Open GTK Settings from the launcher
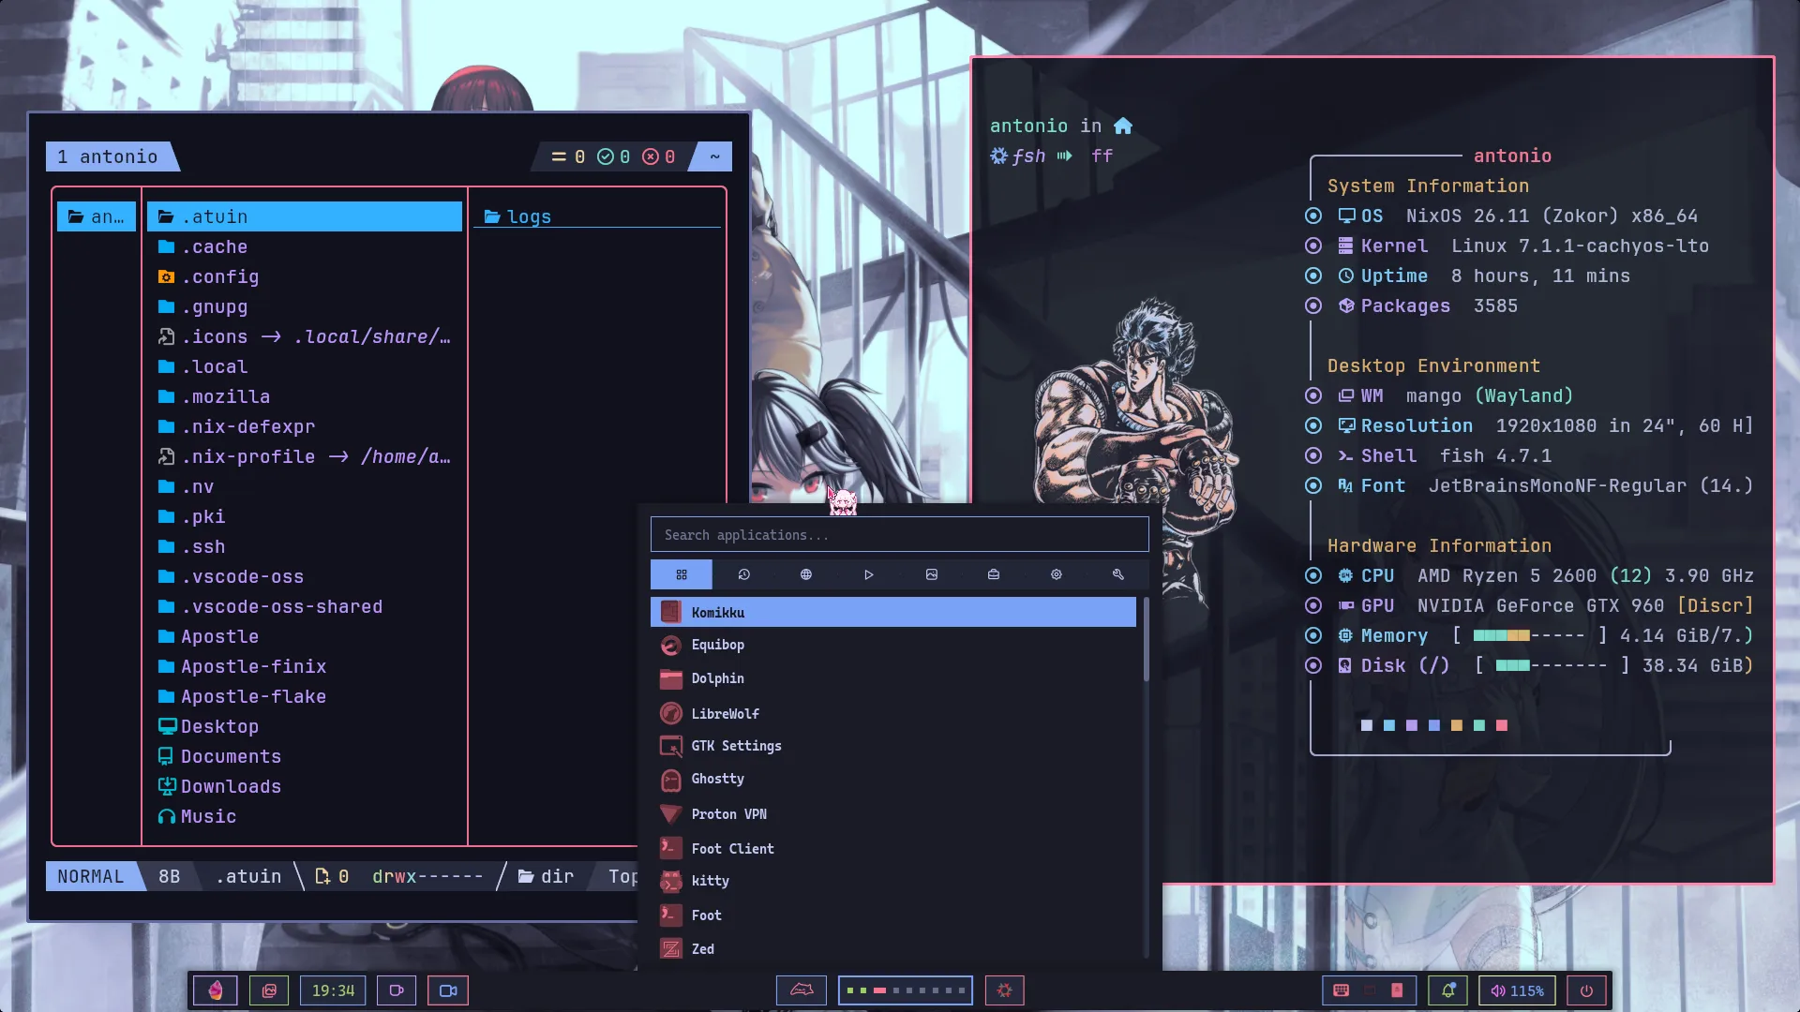The width and height of the screenshot is (1800, 1012). (x=892, y=746)
